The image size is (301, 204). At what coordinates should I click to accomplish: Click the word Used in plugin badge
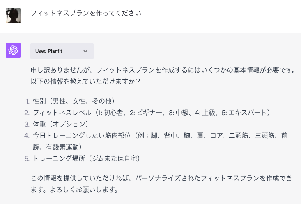coord(41,51)
